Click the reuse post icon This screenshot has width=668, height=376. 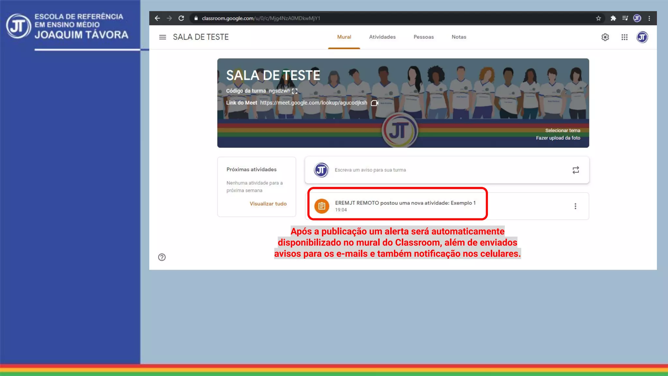[576, 170]
